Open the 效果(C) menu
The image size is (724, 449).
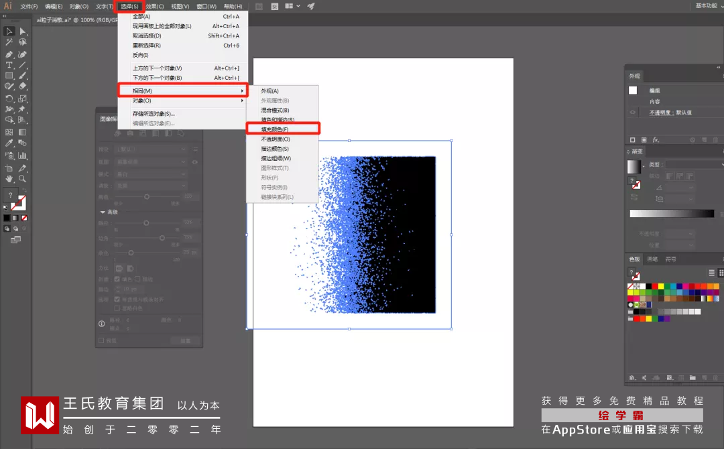coord(155,7)
